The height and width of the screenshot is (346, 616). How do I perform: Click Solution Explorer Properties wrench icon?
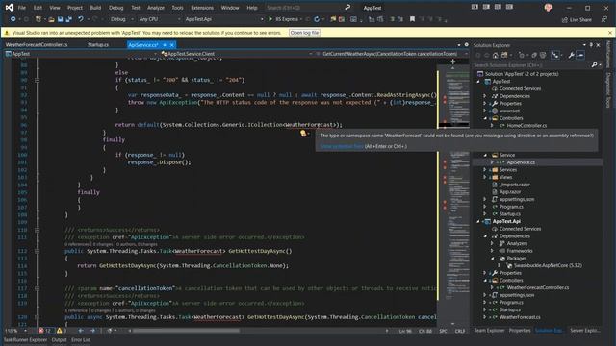pos(571,56)
